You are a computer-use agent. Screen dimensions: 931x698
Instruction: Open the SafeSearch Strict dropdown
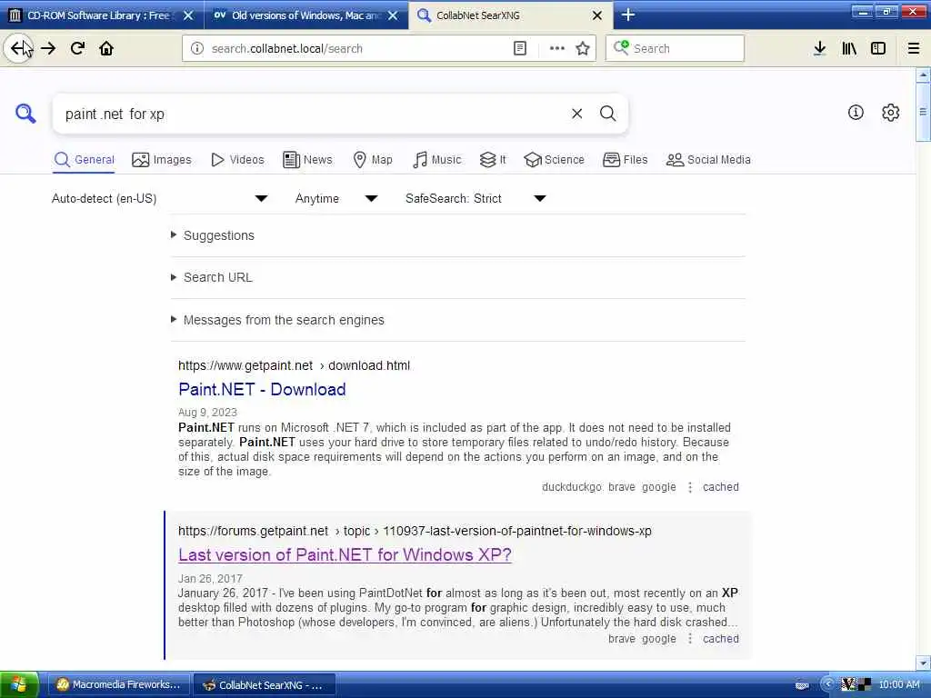click(476, 198)
